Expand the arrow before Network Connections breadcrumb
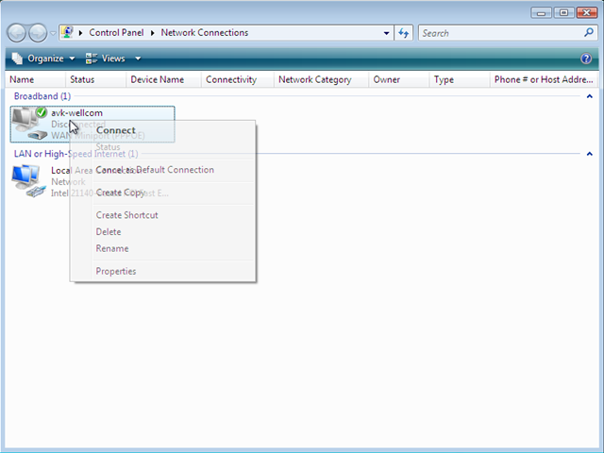 pyautogui.click(x=153, y=33)
